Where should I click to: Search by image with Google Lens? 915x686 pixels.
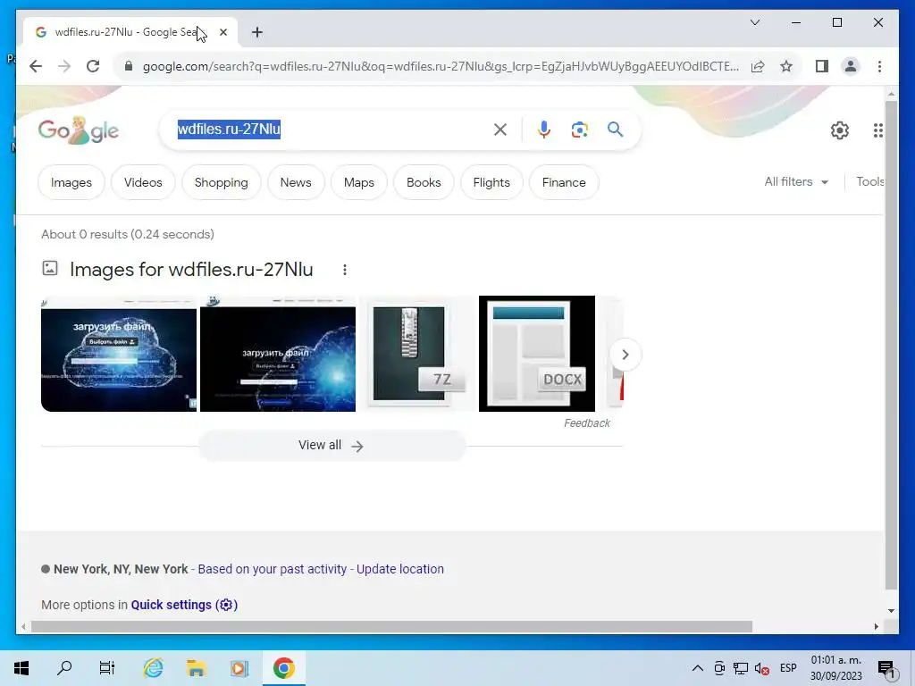coord(579,130)
